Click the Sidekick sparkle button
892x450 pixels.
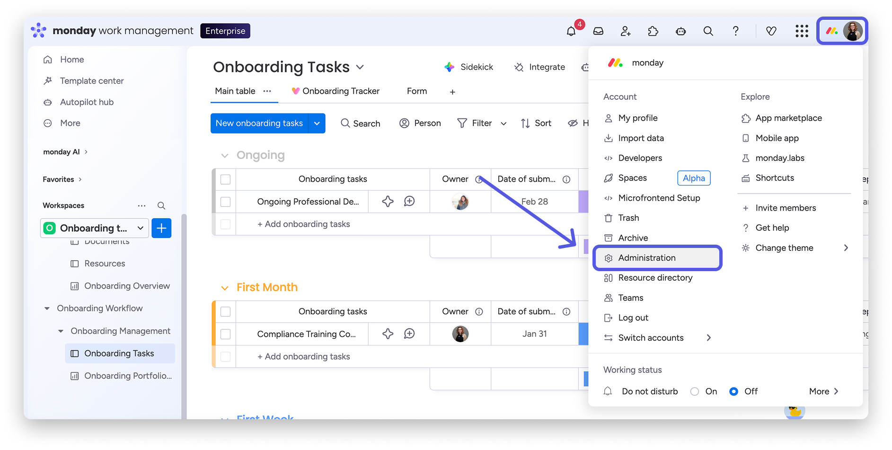(x=468, y=67)
